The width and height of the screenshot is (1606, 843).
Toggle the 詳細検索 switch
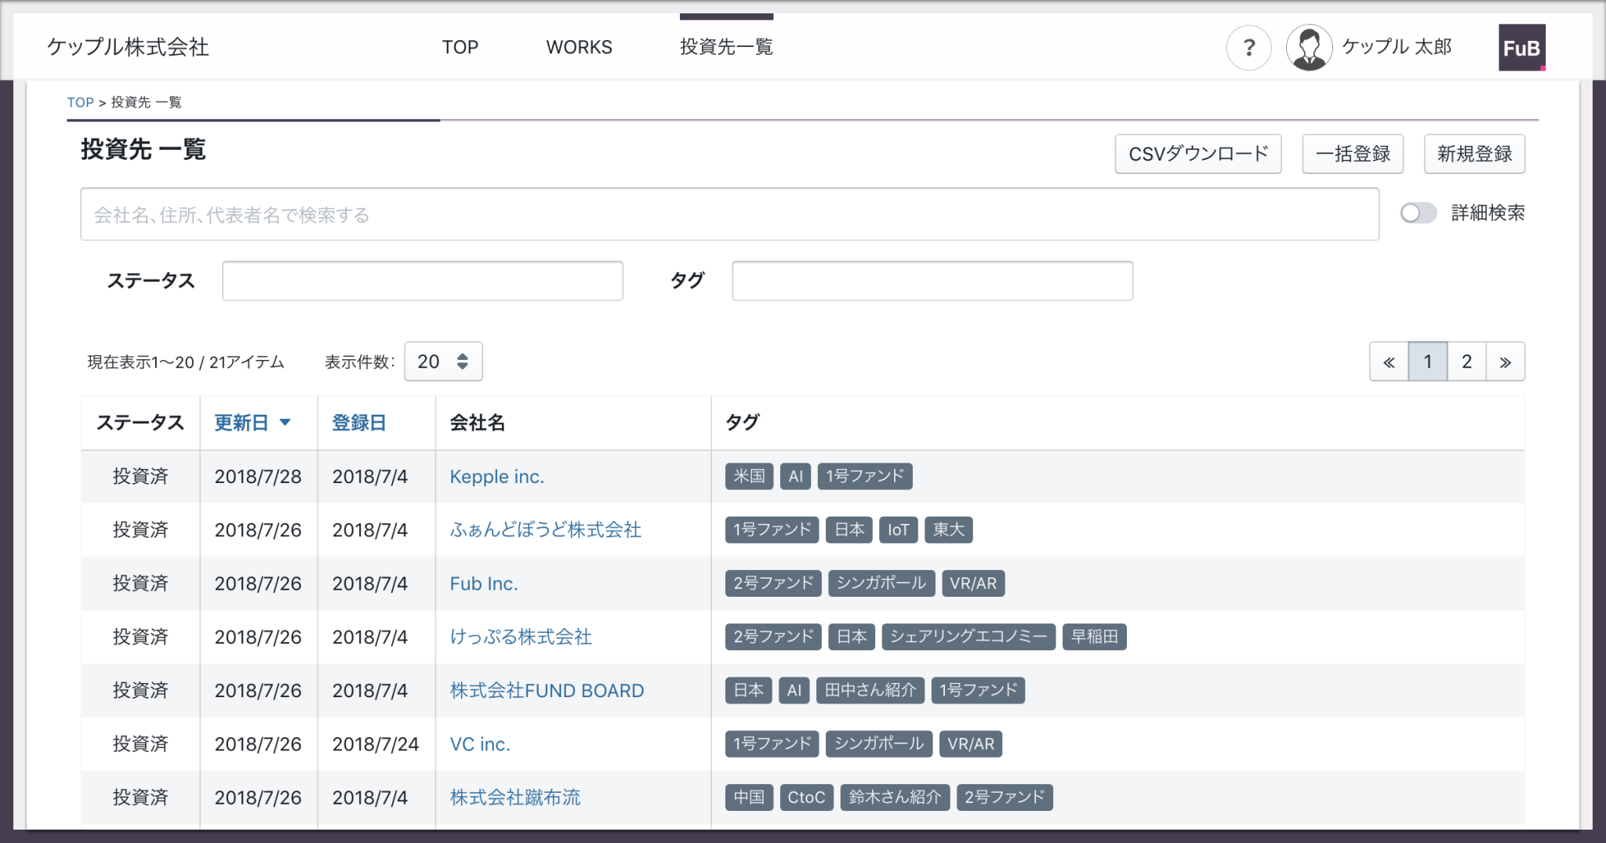coord(1418,213)
